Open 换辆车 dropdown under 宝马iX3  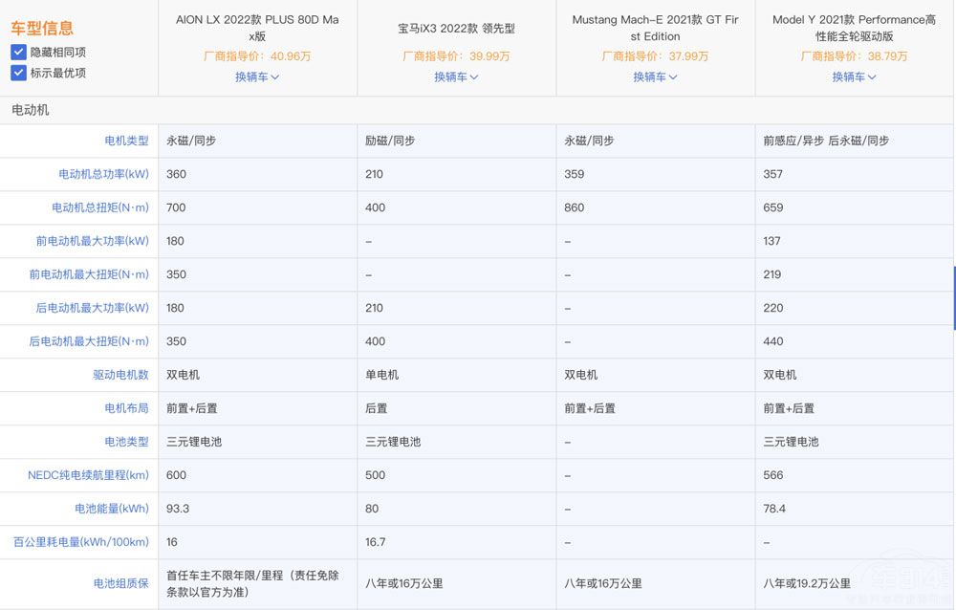pos(456,76)
